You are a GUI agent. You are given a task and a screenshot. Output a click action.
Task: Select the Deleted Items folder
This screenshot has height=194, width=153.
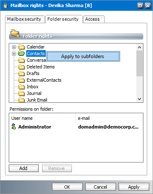pyautogui.click(x=41, y=67)
